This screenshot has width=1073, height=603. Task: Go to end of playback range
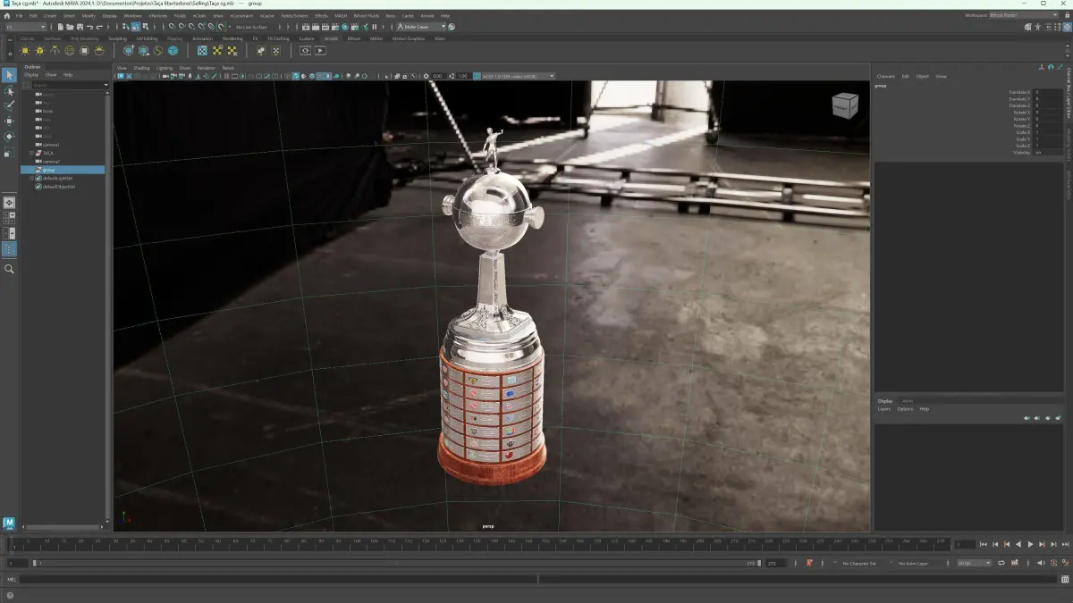click(1066, 544)
